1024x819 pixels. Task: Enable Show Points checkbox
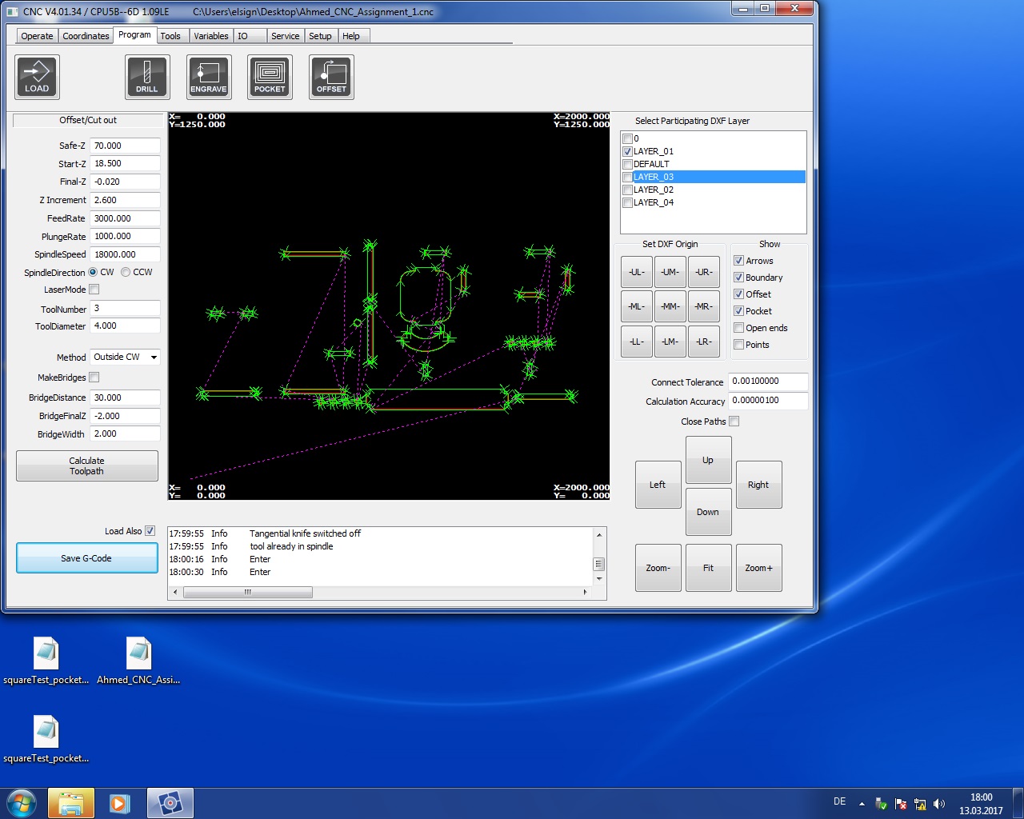click(739, 345)
